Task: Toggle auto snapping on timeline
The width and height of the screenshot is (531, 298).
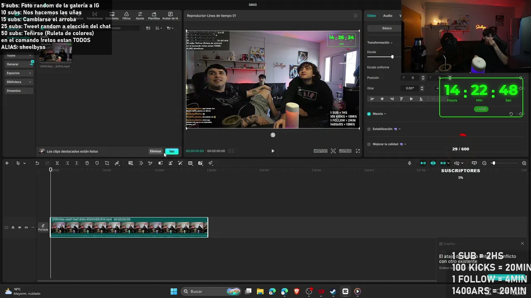Action: coord(433,163)
